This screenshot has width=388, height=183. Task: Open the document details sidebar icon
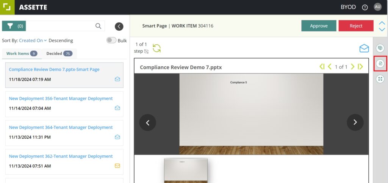(380, 64)
